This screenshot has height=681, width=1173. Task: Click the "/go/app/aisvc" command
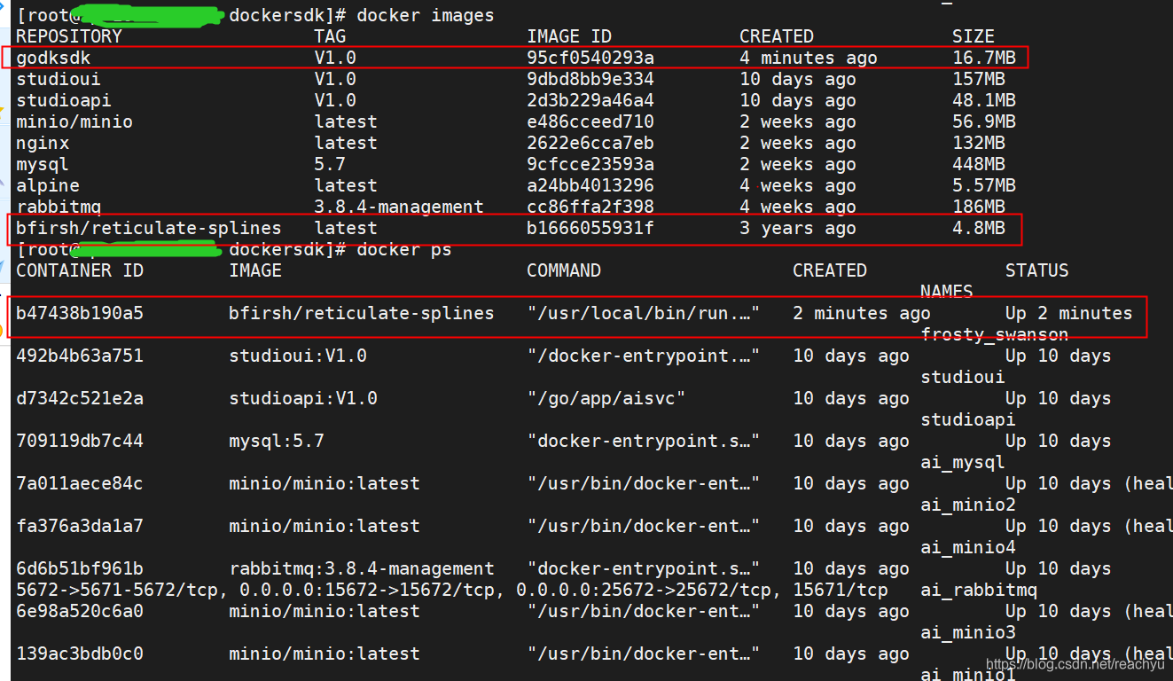(606, 398)
